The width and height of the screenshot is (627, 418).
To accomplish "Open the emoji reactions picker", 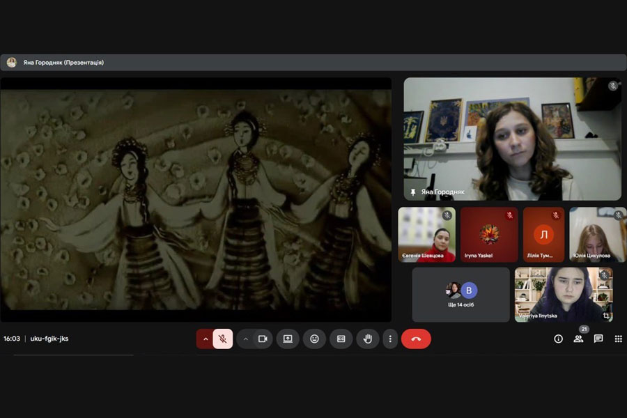I will click(314, 339).
